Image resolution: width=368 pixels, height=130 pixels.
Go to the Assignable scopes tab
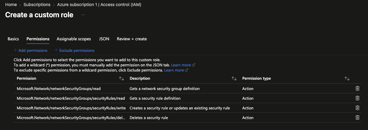pos(74,39)
